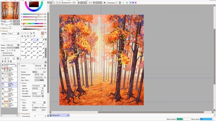This screenshot has width=216, height=121.
Task: Open the Сглаживание stabilizer value dropdown
Action: coord(120,3)
